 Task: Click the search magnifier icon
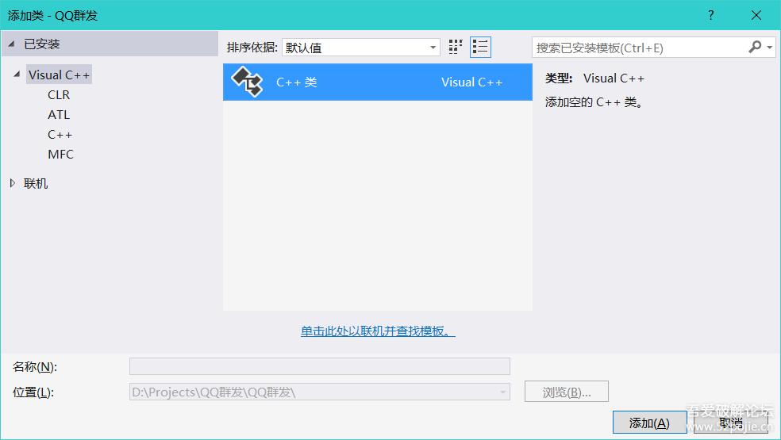point(755,48)
